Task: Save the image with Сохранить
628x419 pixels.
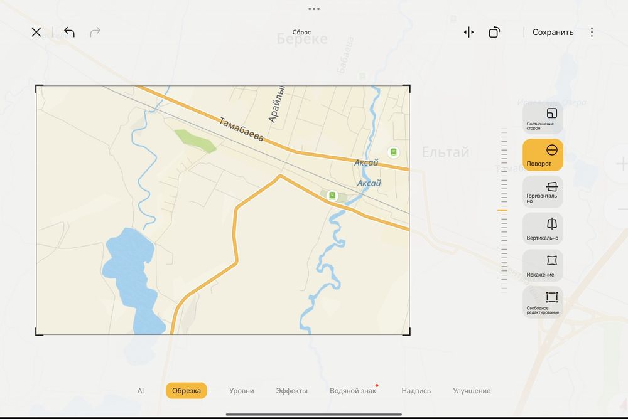Action: (553, 33)
